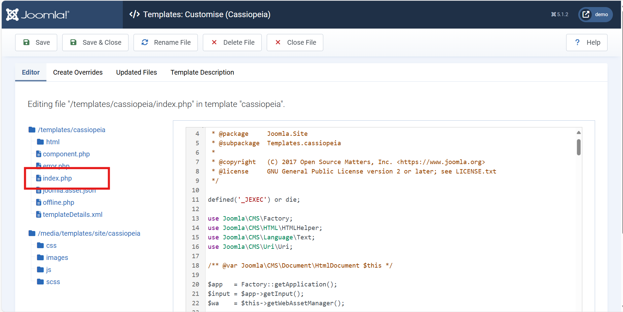Image resolution: width=623 pixels, height=312 pixels.
Task: Click the red X icon on Close File
Action: click(278, 42)
